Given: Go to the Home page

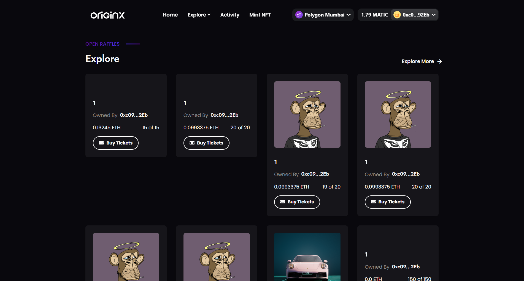Looking at the screenshot, I should 170,15.
